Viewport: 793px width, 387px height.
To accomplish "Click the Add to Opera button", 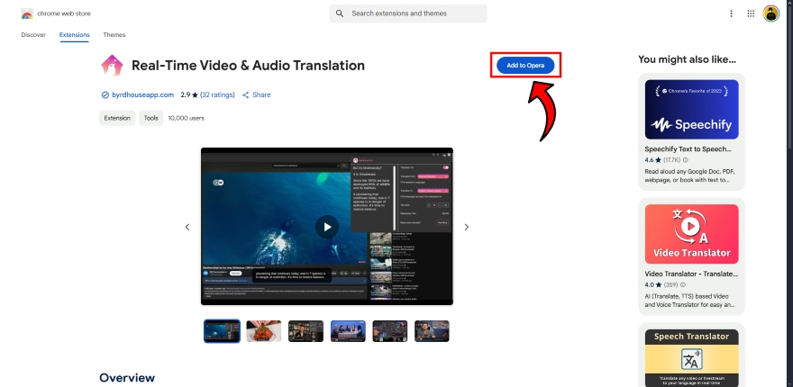I will click(x=525, y=65).
